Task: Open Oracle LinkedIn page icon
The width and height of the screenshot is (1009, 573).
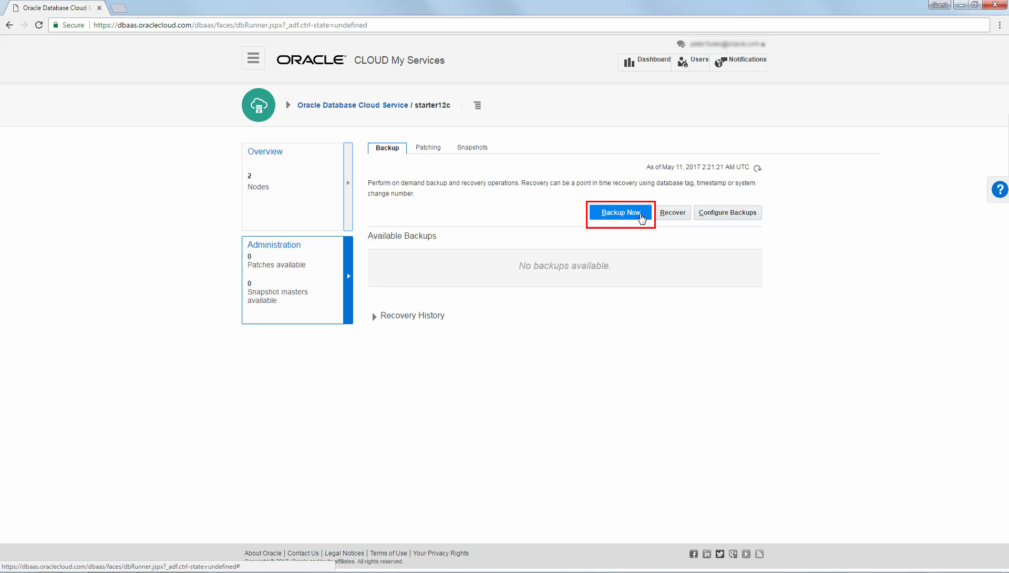Action: point(707,554)
